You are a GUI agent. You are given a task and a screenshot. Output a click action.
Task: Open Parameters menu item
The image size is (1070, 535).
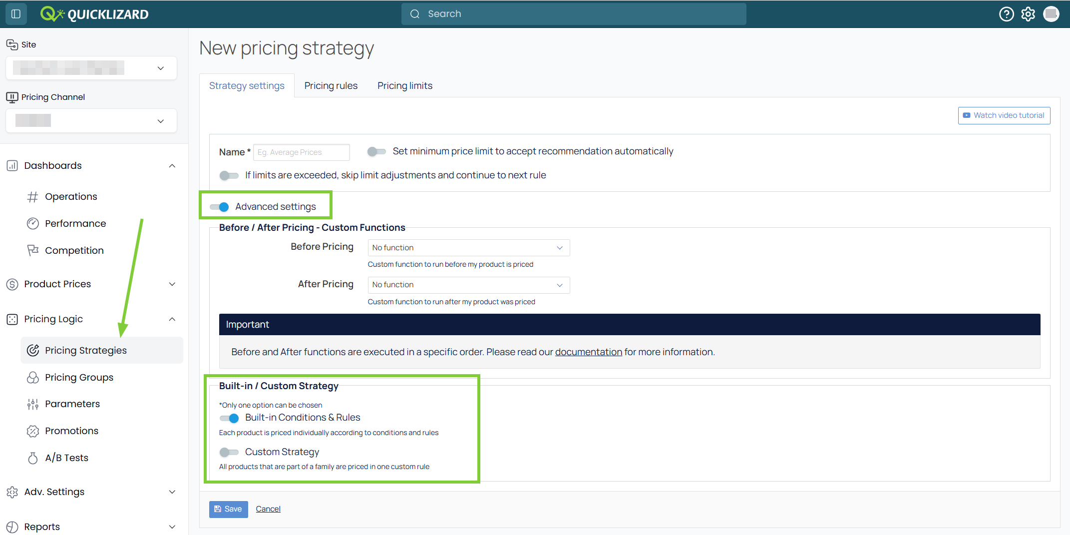pos(101,404)
